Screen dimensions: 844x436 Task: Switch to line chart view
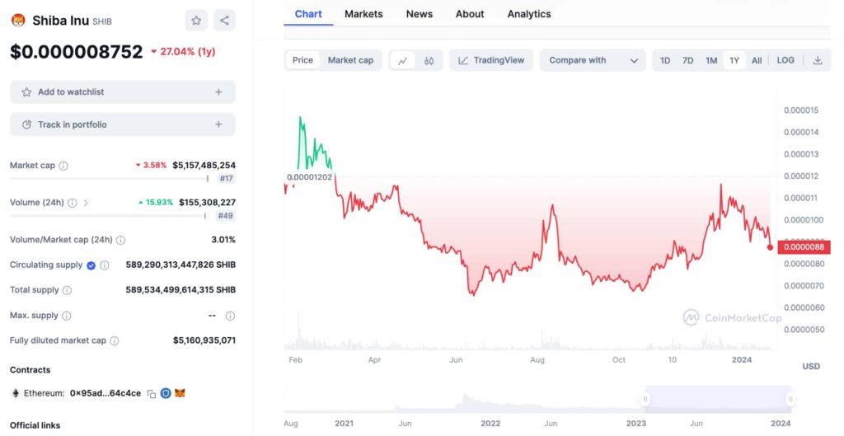point(402,61)
